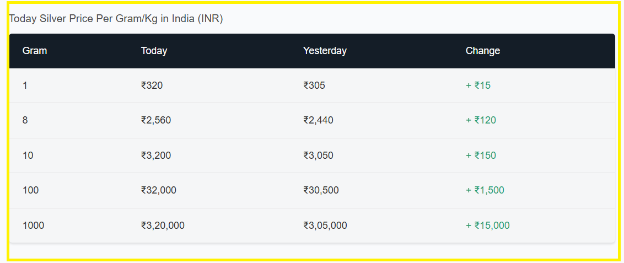
Task: Click yesterday's price ₹30,500
Action: coord(321,190)
